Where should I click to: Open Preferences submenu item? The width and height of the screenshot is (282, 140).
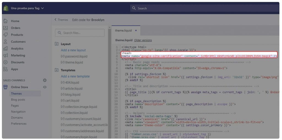pyautogui.click(x=19, y=124)
